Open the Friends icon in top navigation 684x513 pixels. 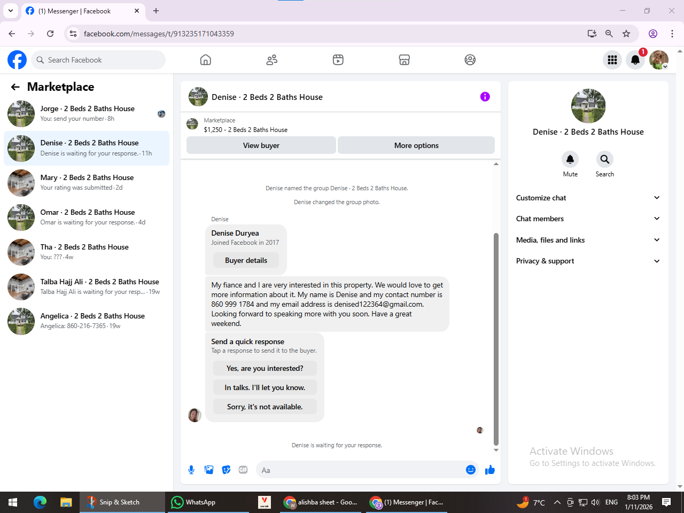[x=272, y=60]
